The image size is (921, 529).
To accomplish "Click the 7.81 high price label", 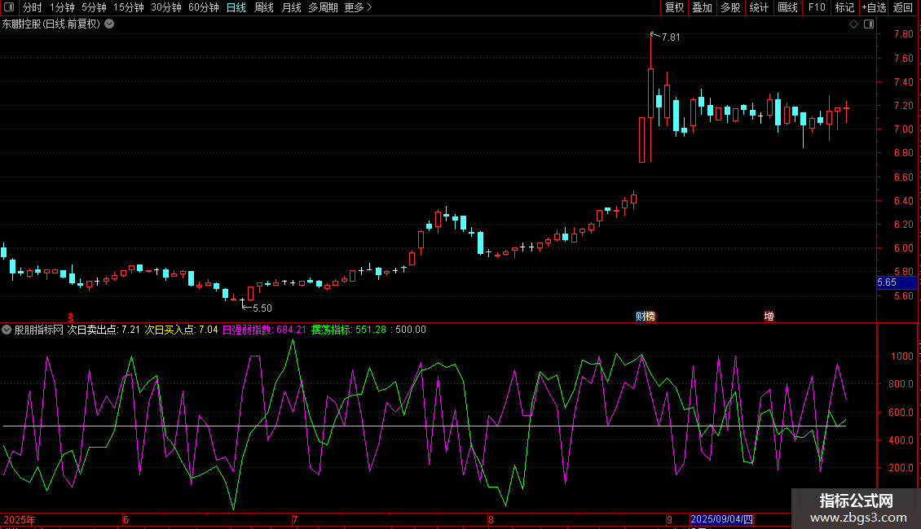I will (x=671, y=37).
